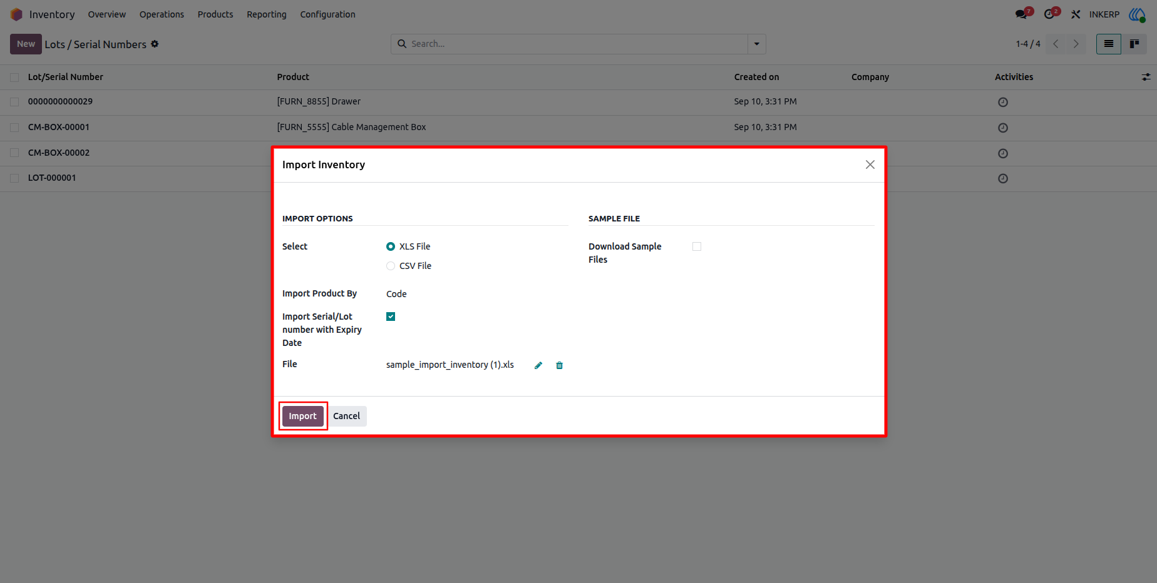1157x583 pixels.
Task: Check the Download Sample Files checkbox
Action: (x=697, y=246)
